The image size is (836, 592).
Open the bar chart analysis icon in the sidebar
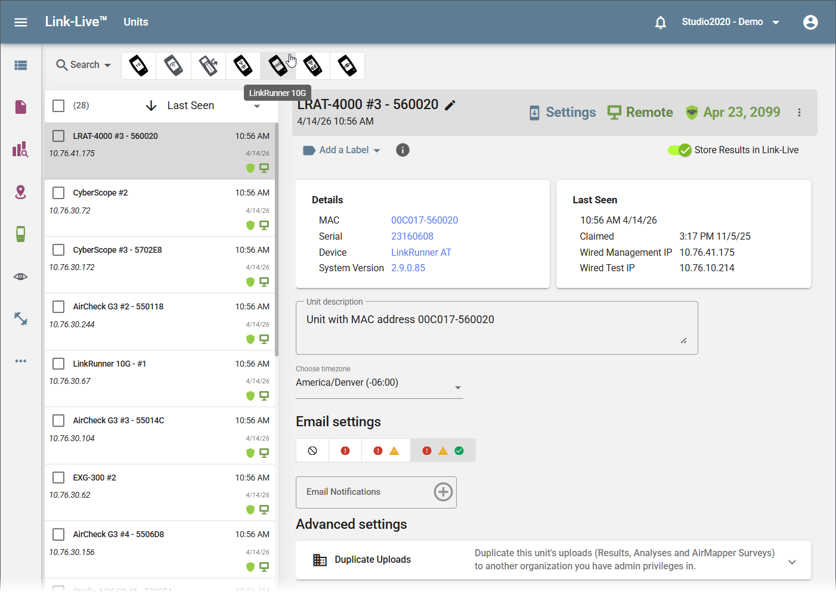pyautogui.click(x=21, y=149)
